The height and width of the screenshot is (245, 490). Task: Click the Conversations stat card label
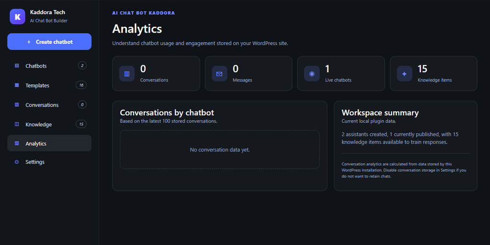[154, 80]
